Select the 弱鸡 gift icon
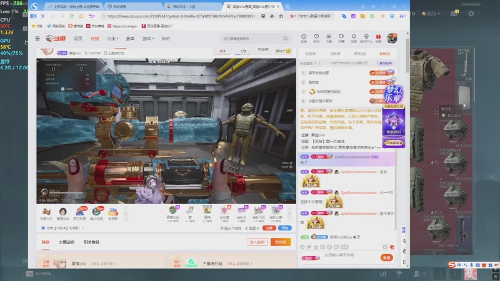 (207, 214)
